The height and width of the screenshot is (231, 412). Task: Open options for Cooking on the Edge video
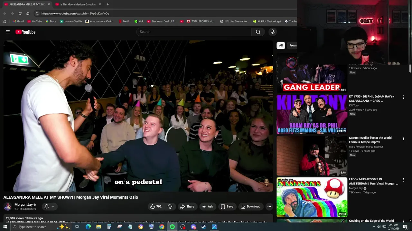coord(403,221)
